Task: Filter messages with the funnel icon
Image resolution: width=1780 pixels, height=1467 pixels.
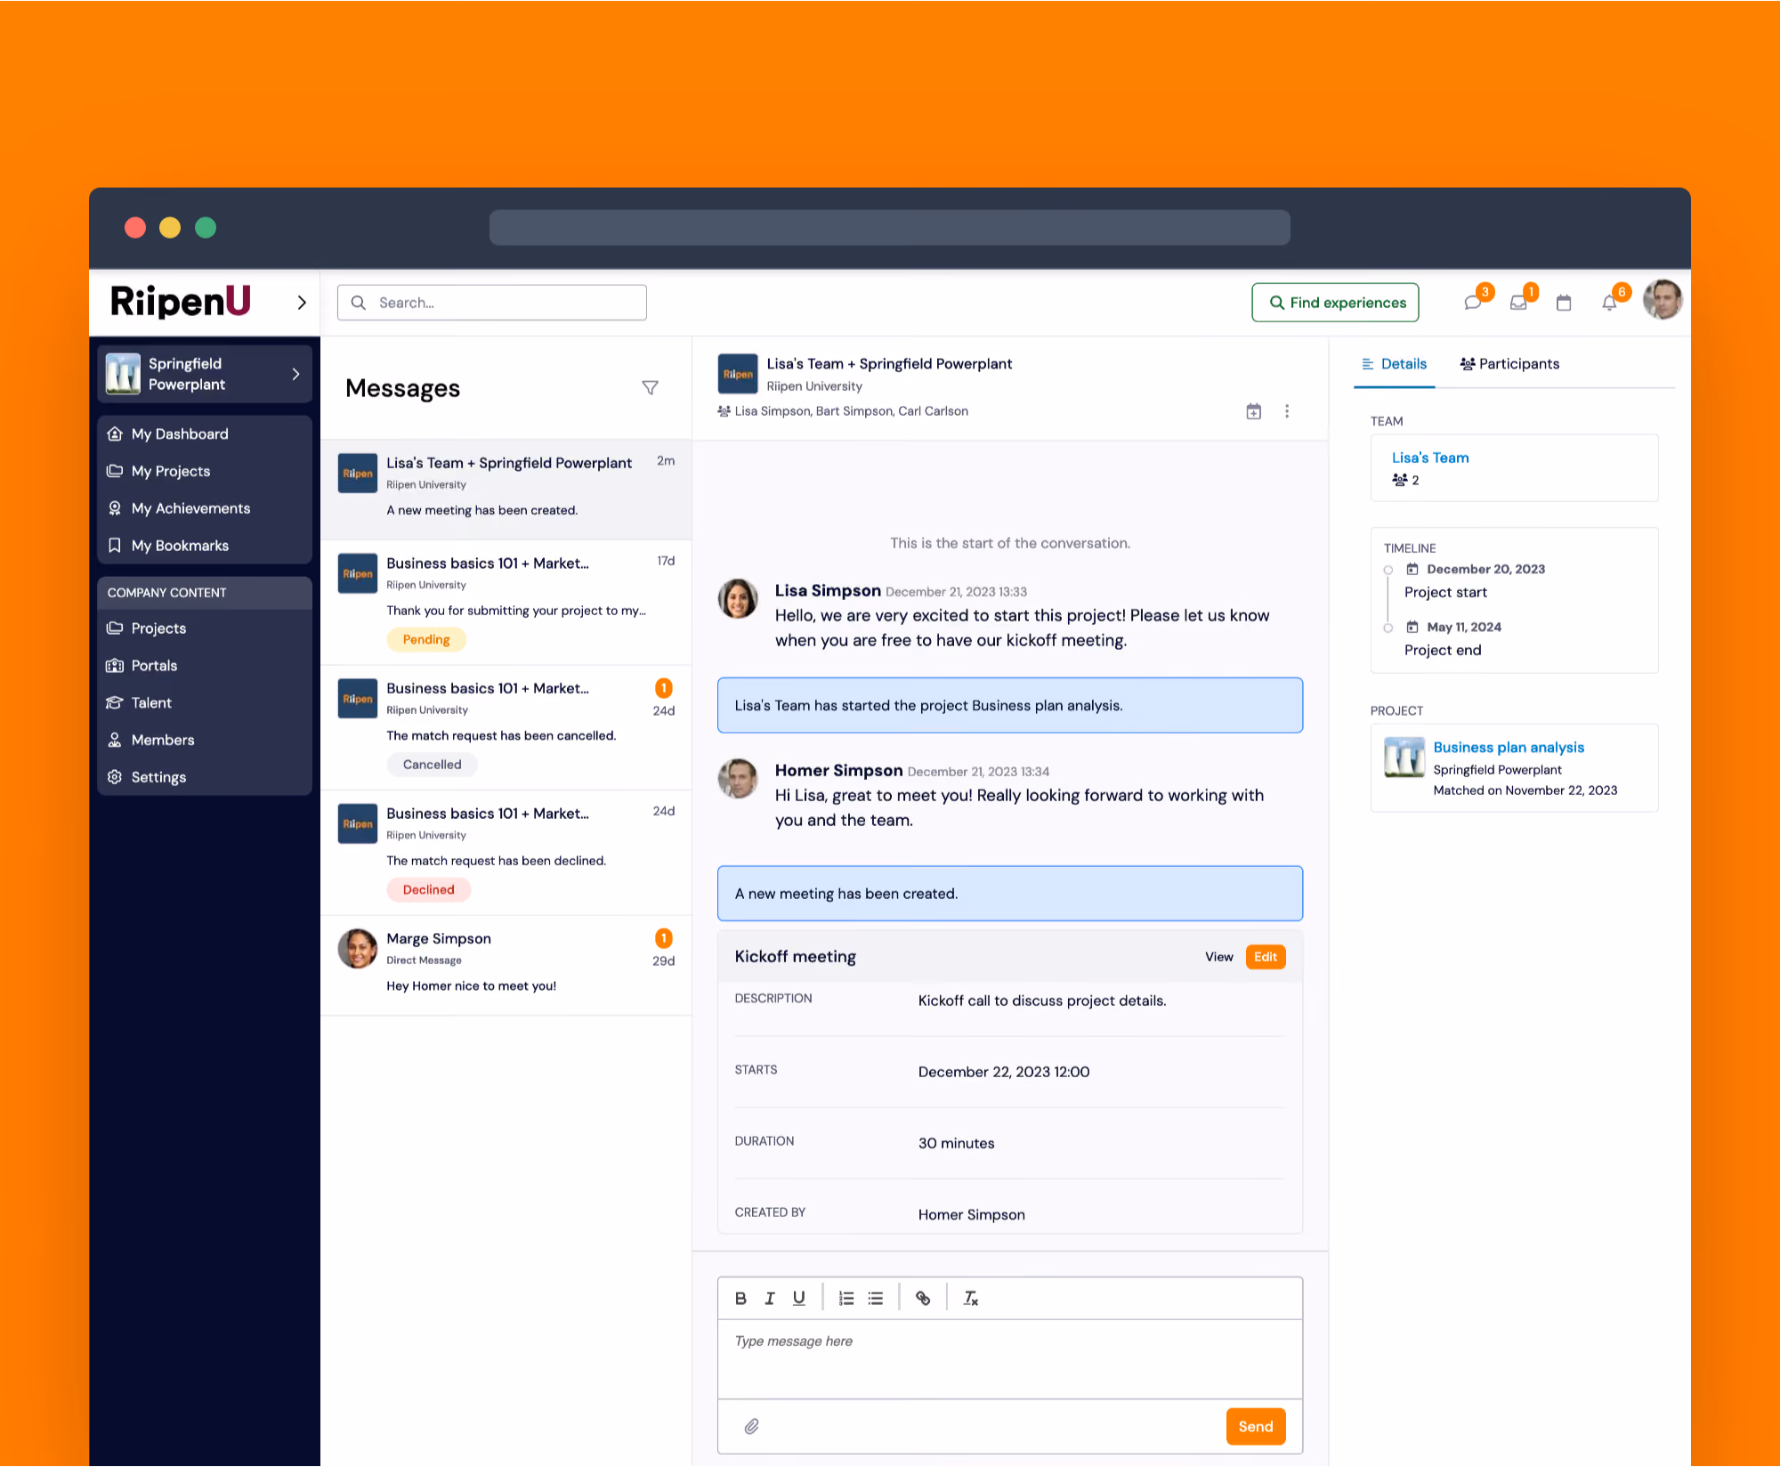Action: click(650, 388)
